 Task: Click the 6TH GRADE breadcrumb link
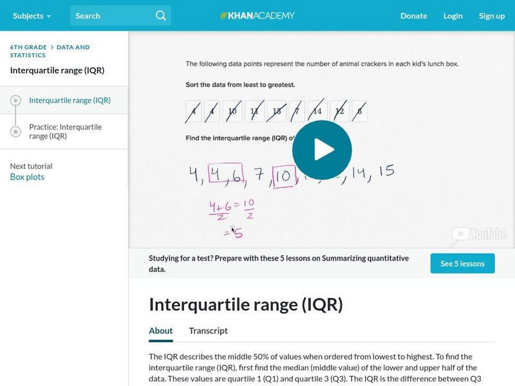point(28,47)
